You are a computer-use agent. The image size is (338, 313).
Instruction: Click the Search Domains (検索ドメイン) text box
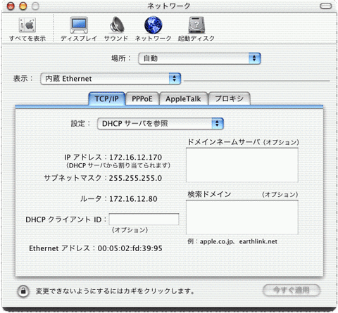click(242, 217)
